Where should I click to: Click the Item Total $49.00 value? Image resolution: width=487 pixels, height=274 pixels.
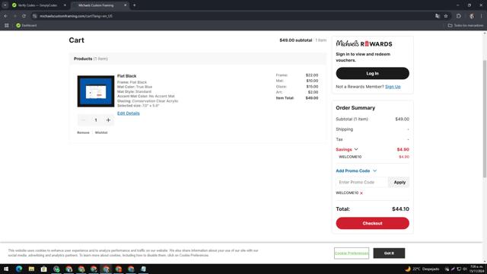coord(311,98)
